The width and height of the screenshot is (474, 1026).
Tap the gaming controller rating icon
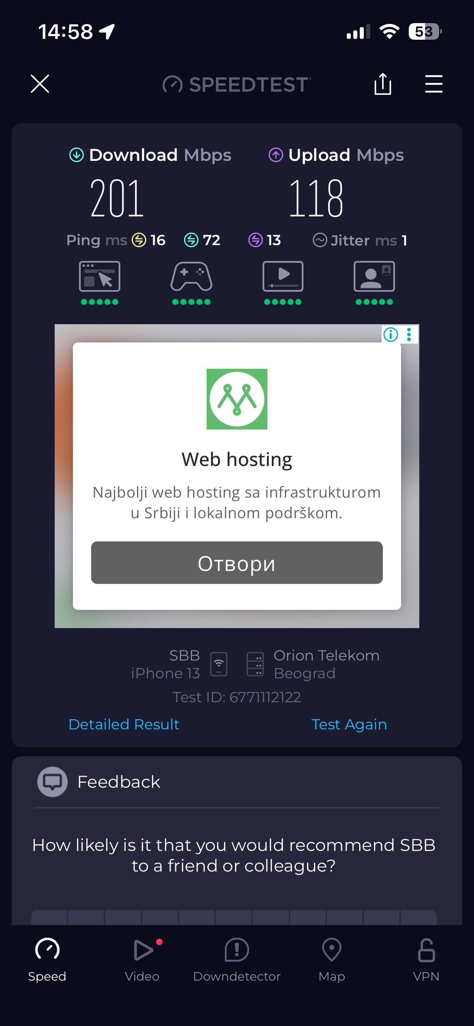tap(191, 276)
